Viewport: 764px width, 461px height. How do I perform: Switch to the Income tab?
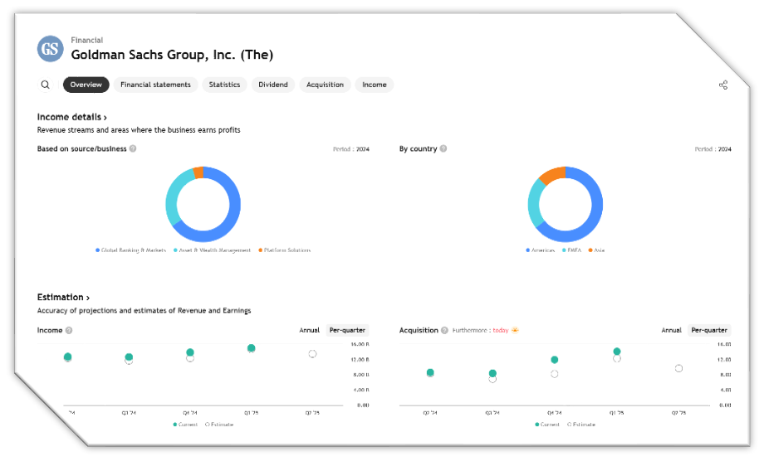(x=375, y=85)
